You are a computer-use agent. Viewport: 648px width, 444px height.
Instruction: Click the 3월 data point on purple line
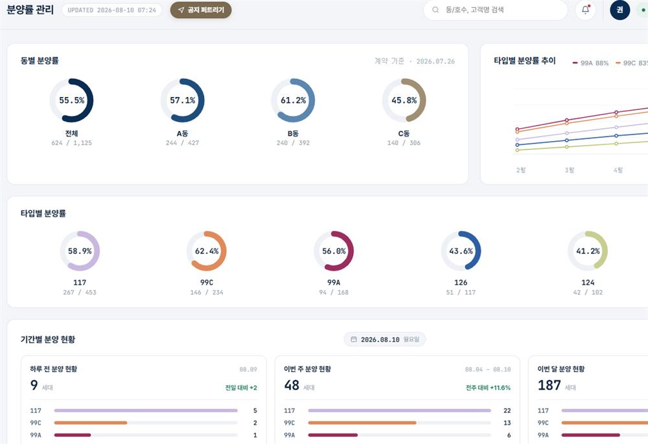[566, 133]
